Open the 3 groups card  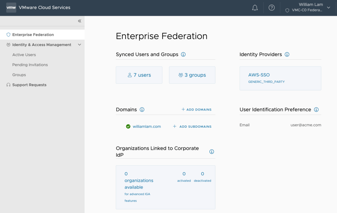192,75
